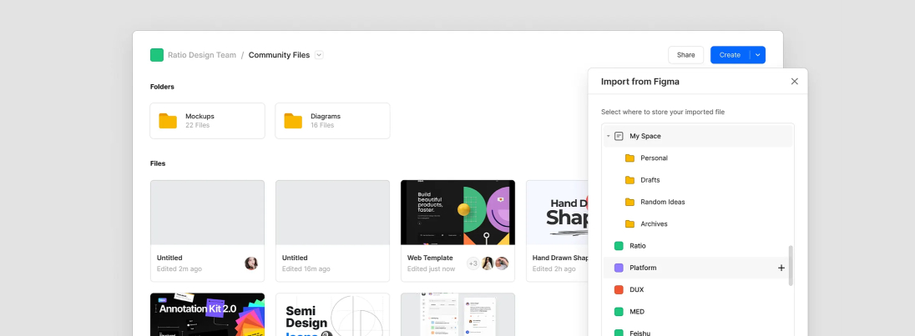Select the Random Ideas folder

665,202
